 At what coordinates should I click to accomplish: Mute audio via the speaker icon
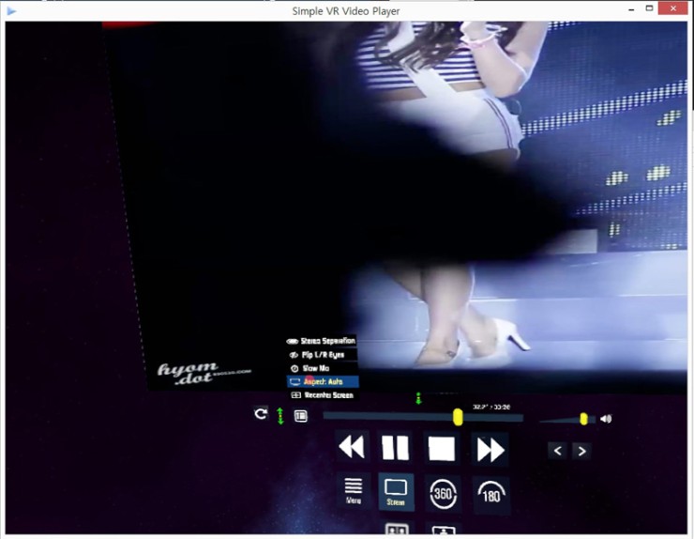point(606,419)
